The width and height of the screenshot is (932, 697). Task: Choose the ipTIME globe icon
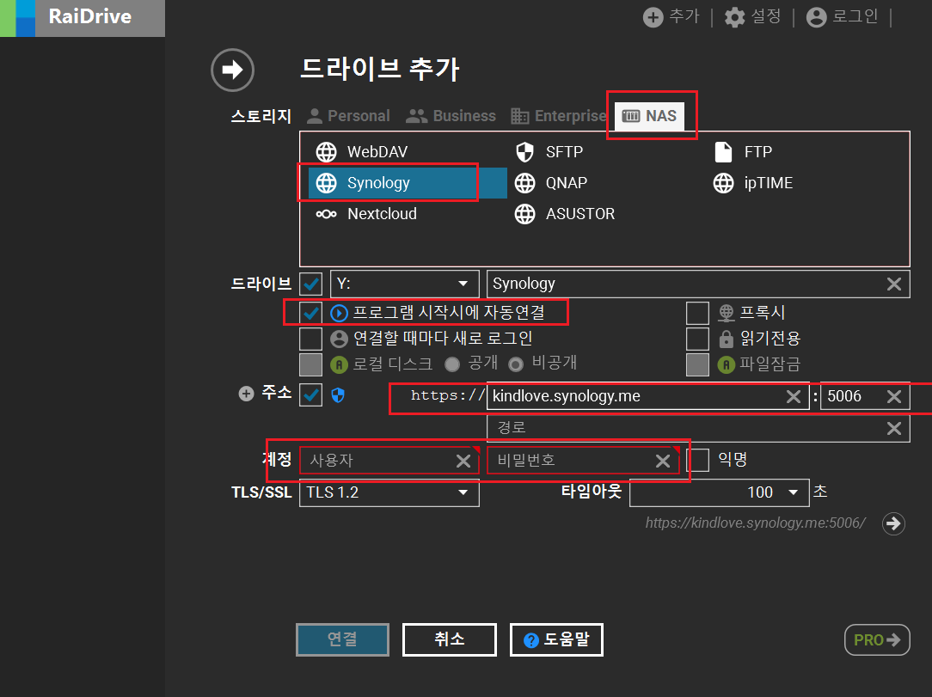tap(723, 183)
